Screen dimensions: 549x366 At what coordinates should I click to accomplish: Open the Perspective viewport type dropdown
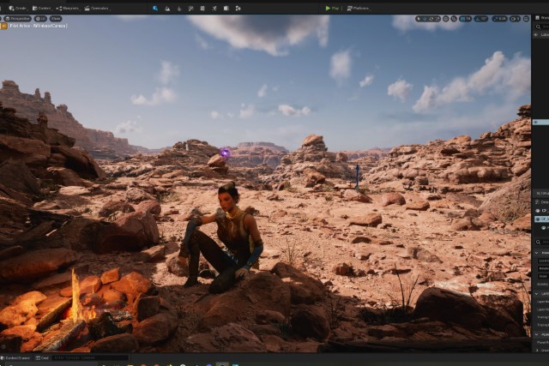(18, 17)
